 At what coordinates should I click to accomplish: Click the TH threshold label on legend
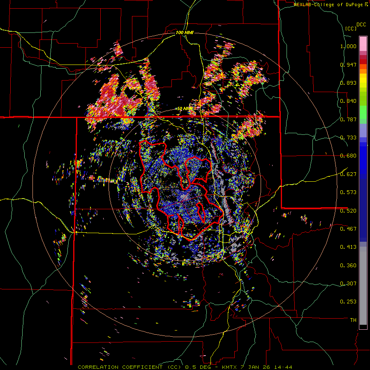coord(353,320)
